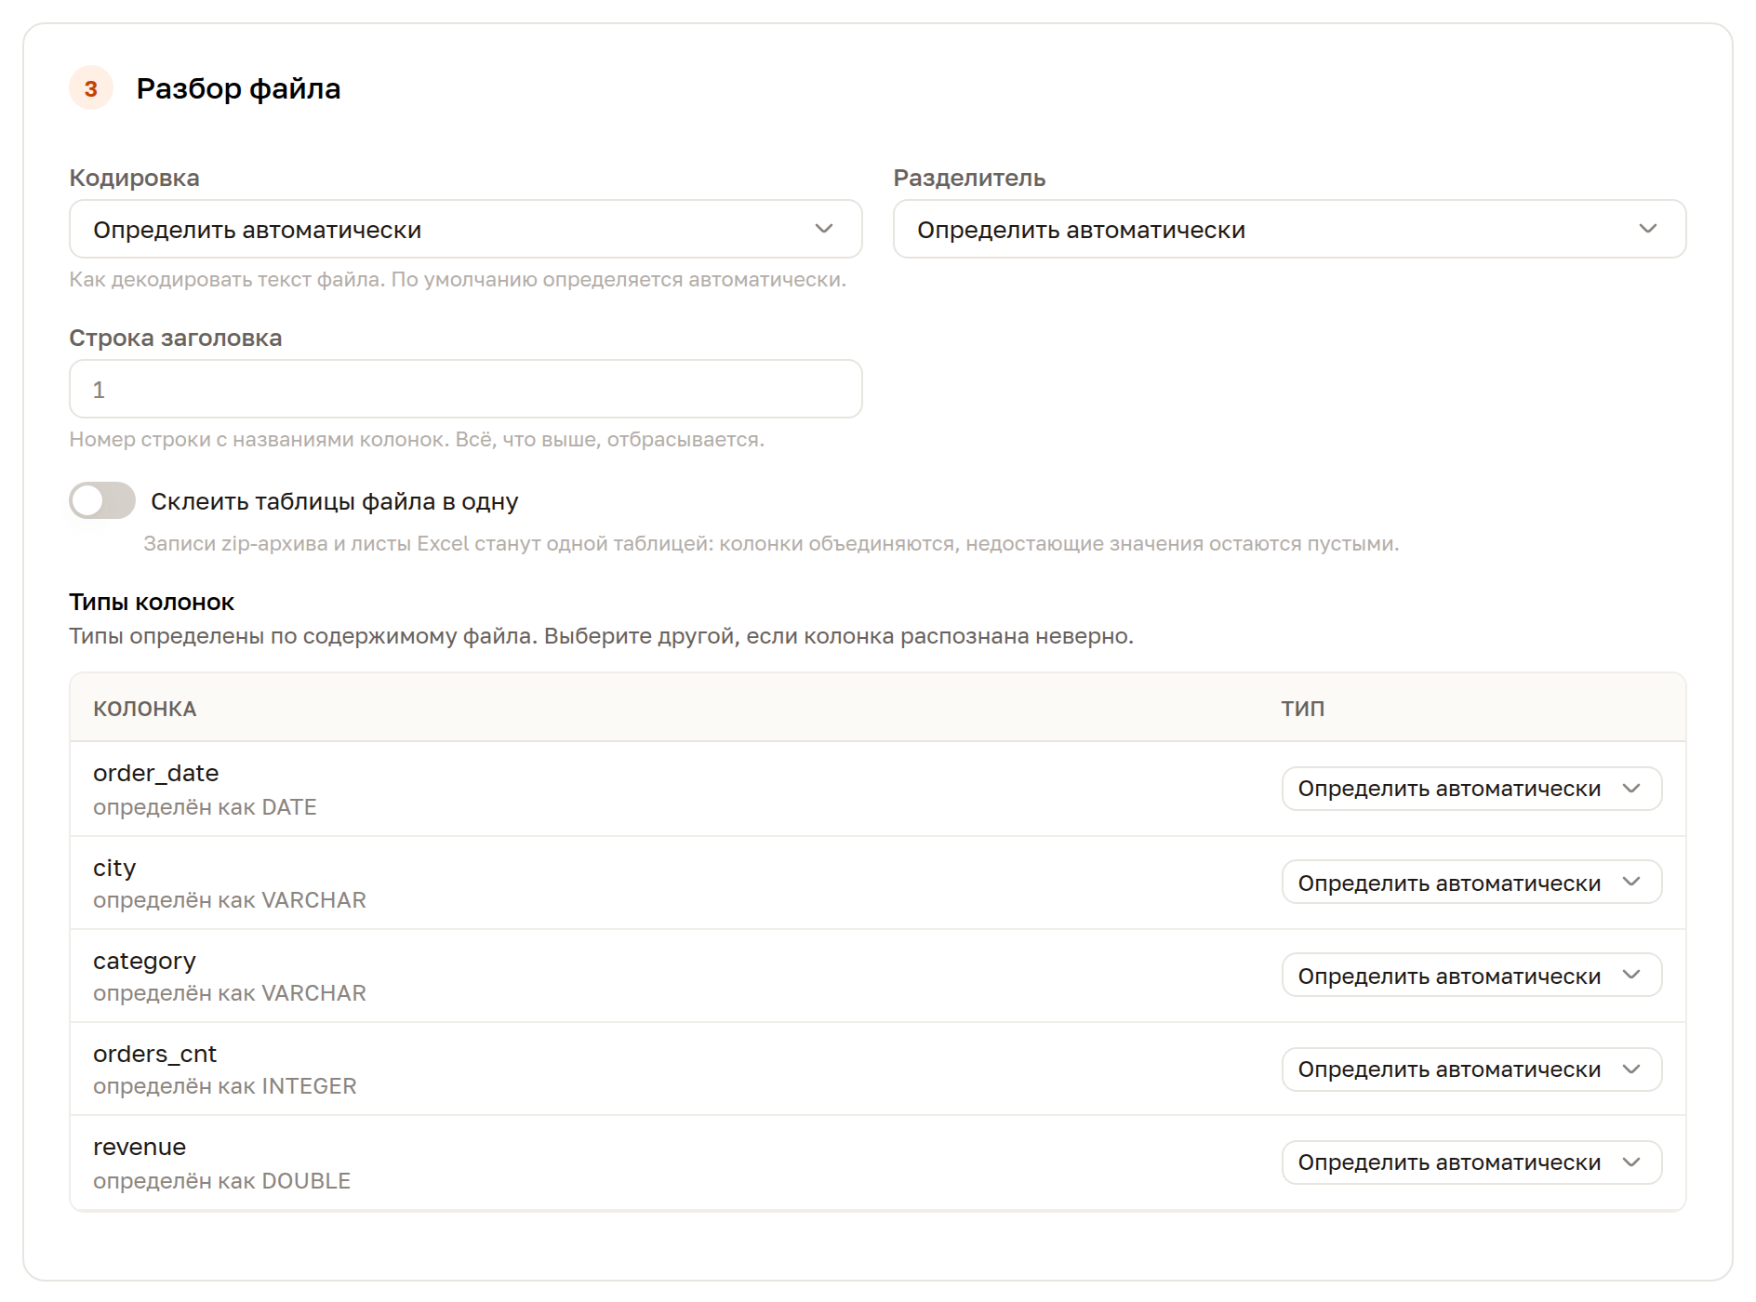Click the 'Кодировка' field label
1756x1302 pixels.
pos(134,178)
